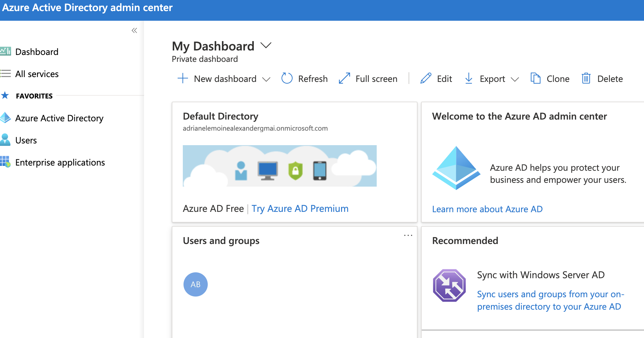Click the Refresh circular arrow icon
The height and width of the screenshot is (338, 644).
[x=287, y=78]
